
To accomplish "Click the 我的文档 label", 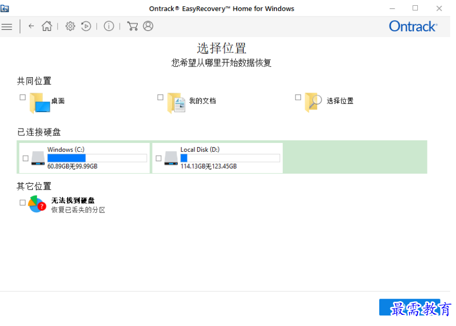I will click(202, 101).
